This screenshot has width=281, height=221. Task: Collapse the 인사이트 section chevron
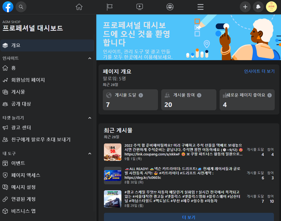tap(89, 58)
